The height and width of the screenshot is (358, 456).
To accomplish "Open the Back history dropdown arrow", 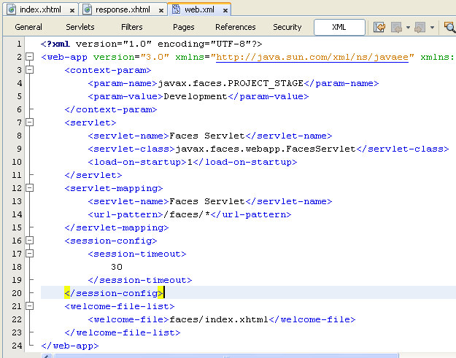I will pyautogui.click(x=408, y=28).
